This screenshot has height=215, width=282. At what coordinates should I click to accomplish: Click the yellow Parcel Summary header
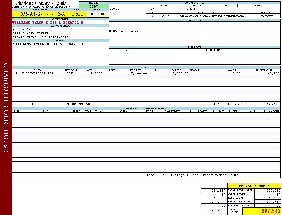254,186
